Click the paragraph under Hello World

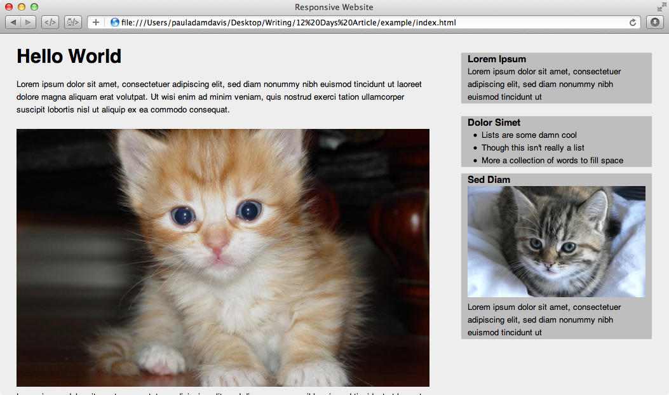point(219,97)
